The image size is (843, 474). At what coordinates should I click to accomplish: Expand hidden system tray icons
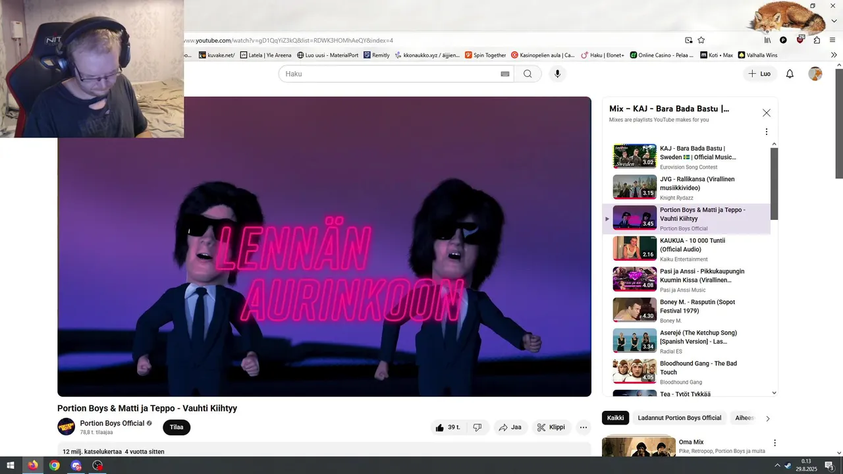[776, 465]
